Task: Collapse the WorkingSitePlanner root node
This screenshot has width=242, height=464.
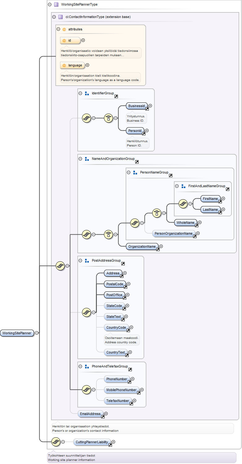Action: (x=37, y=333)
